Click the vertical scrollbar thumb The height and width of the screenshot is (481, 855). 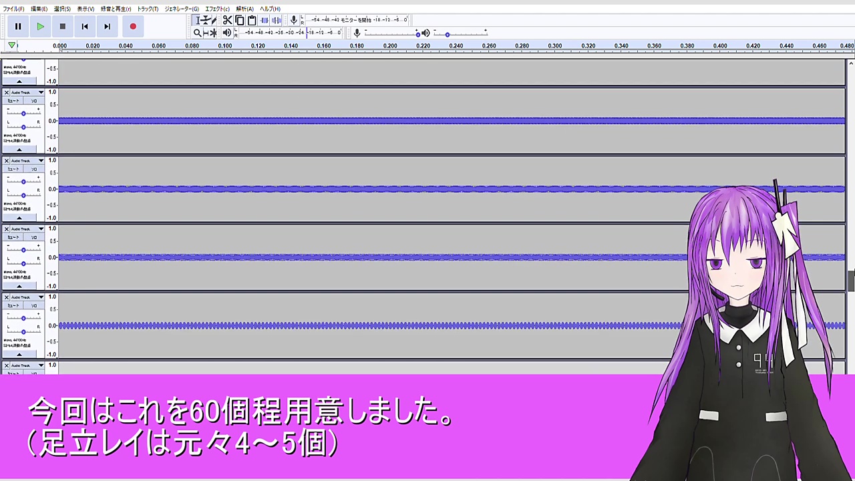[x=850, y=281]
